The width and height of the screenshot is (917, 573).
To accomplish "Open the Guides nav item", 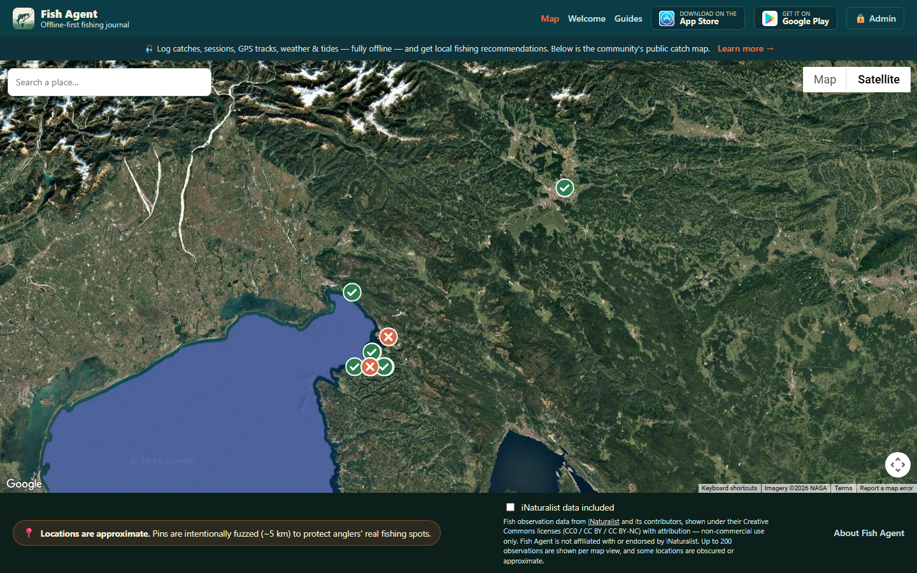I will (629, 18).
